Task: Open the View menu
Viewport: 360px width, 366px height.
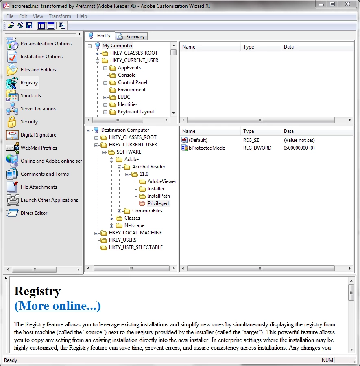Action: point(38,16)
